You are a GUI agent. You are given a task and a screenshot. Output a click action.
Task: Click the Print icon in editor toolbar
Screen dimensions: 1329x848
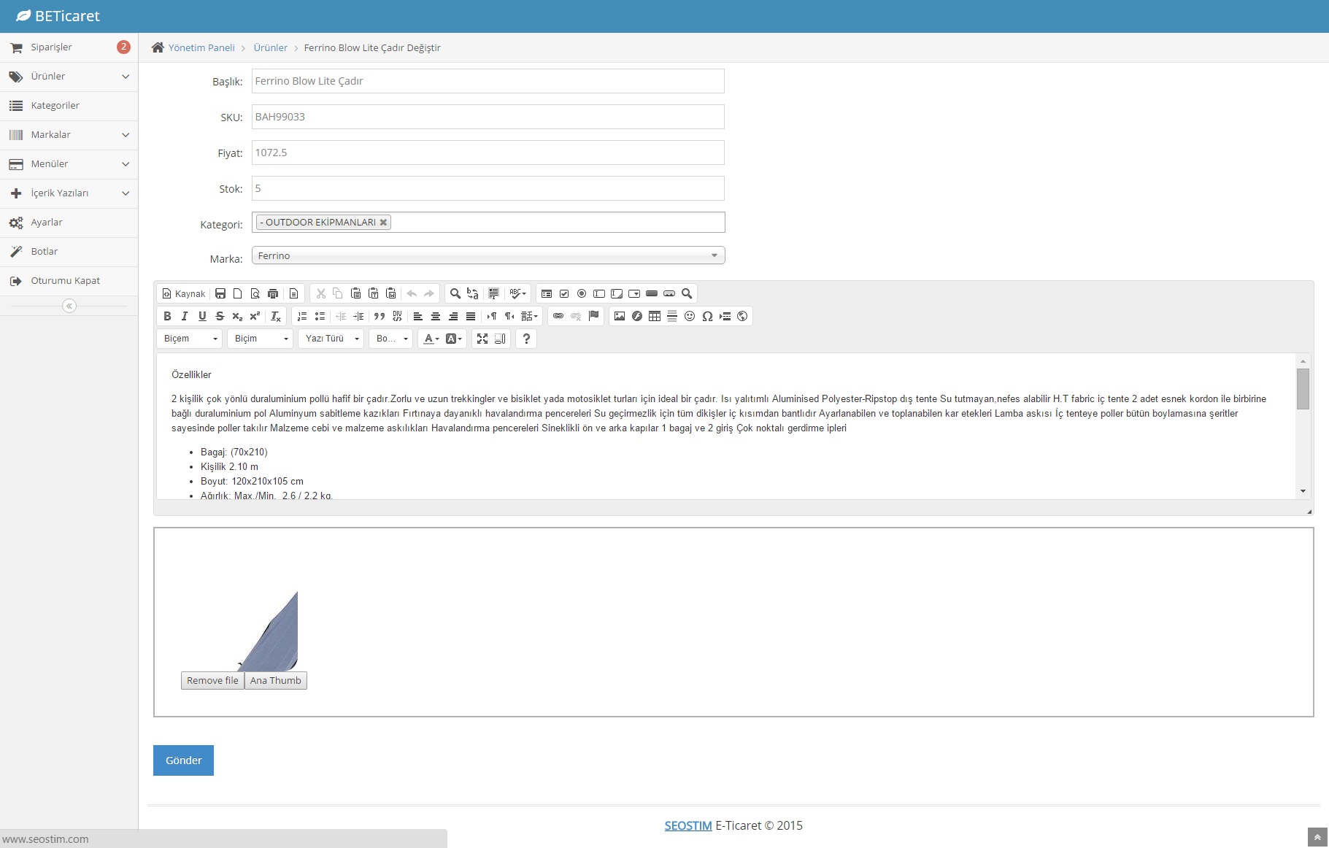(273, 293)
